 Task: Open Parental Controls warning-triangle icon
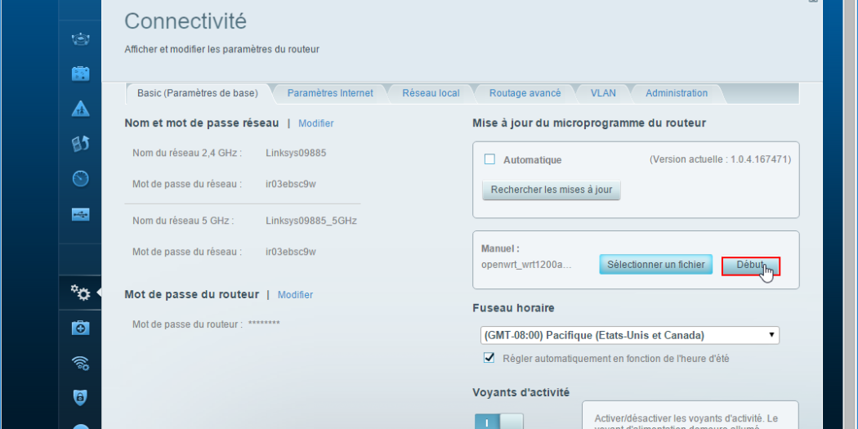click(x=81, y=110)
